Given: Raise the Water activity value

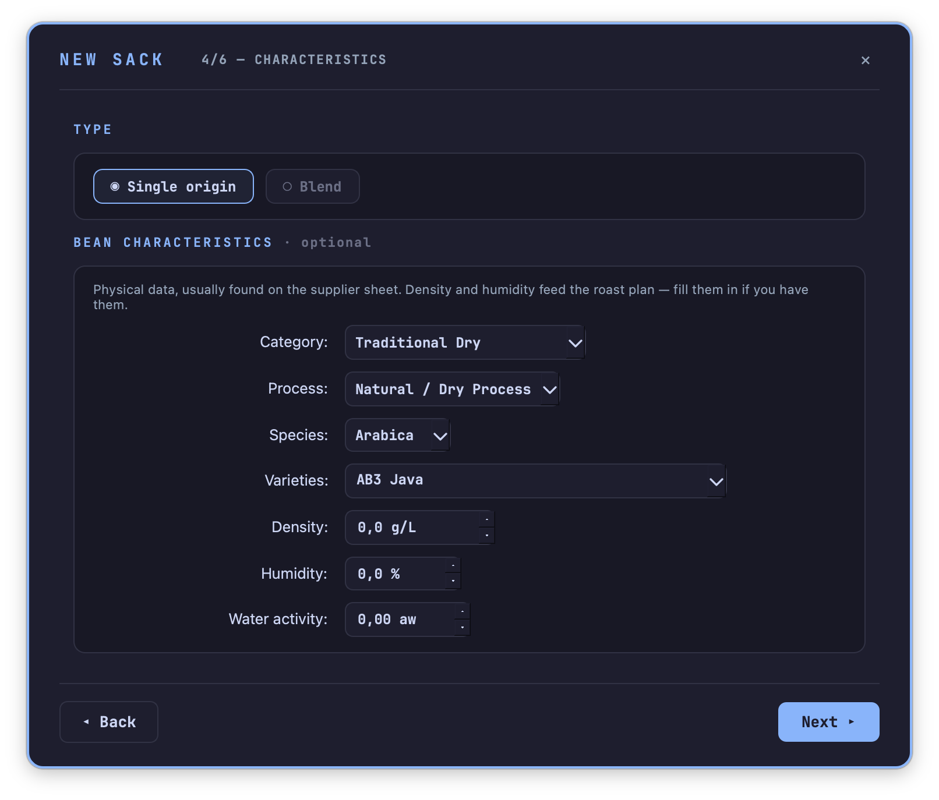Looking at the screenshot, I should coord(463,611).
